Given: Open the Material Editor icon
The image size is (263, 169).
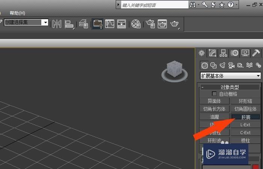Looking at the screenshot, I should tap(136, 24).
